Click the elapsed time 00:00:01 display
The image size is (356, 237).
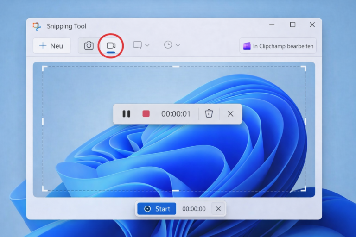tap(176, 114)
